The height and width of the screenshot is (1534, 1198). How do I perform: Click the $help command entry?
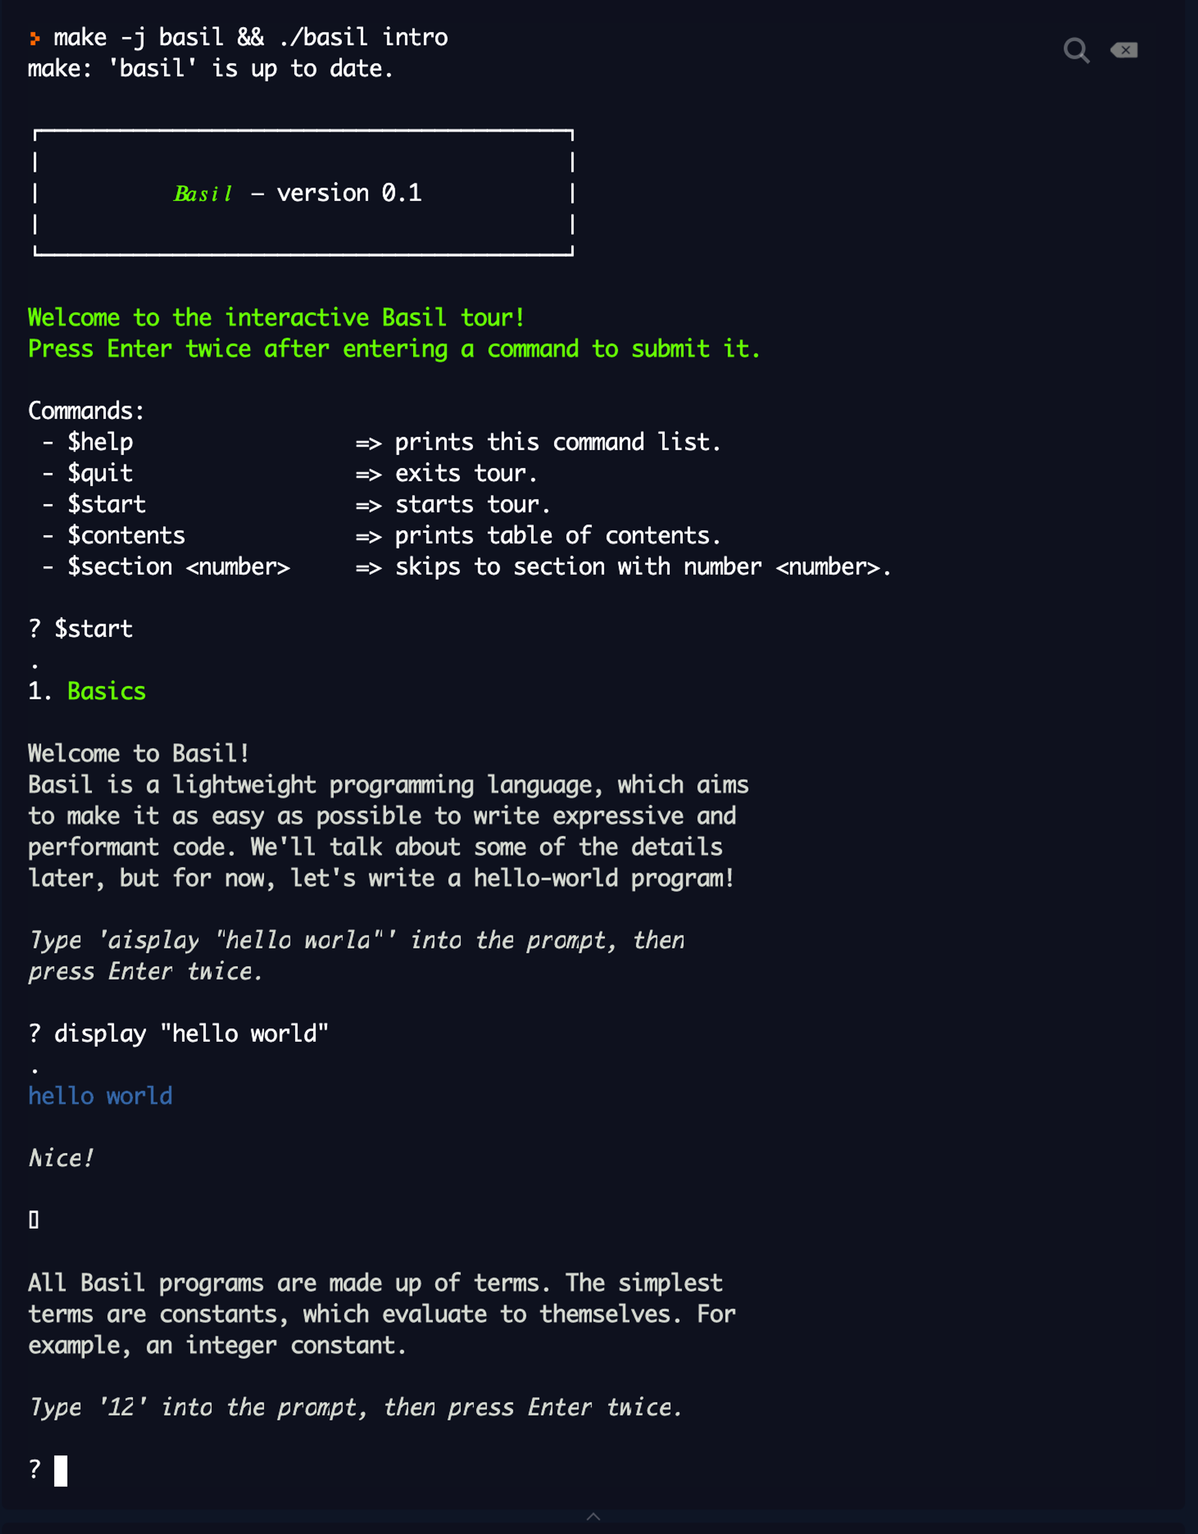(100, 442)
